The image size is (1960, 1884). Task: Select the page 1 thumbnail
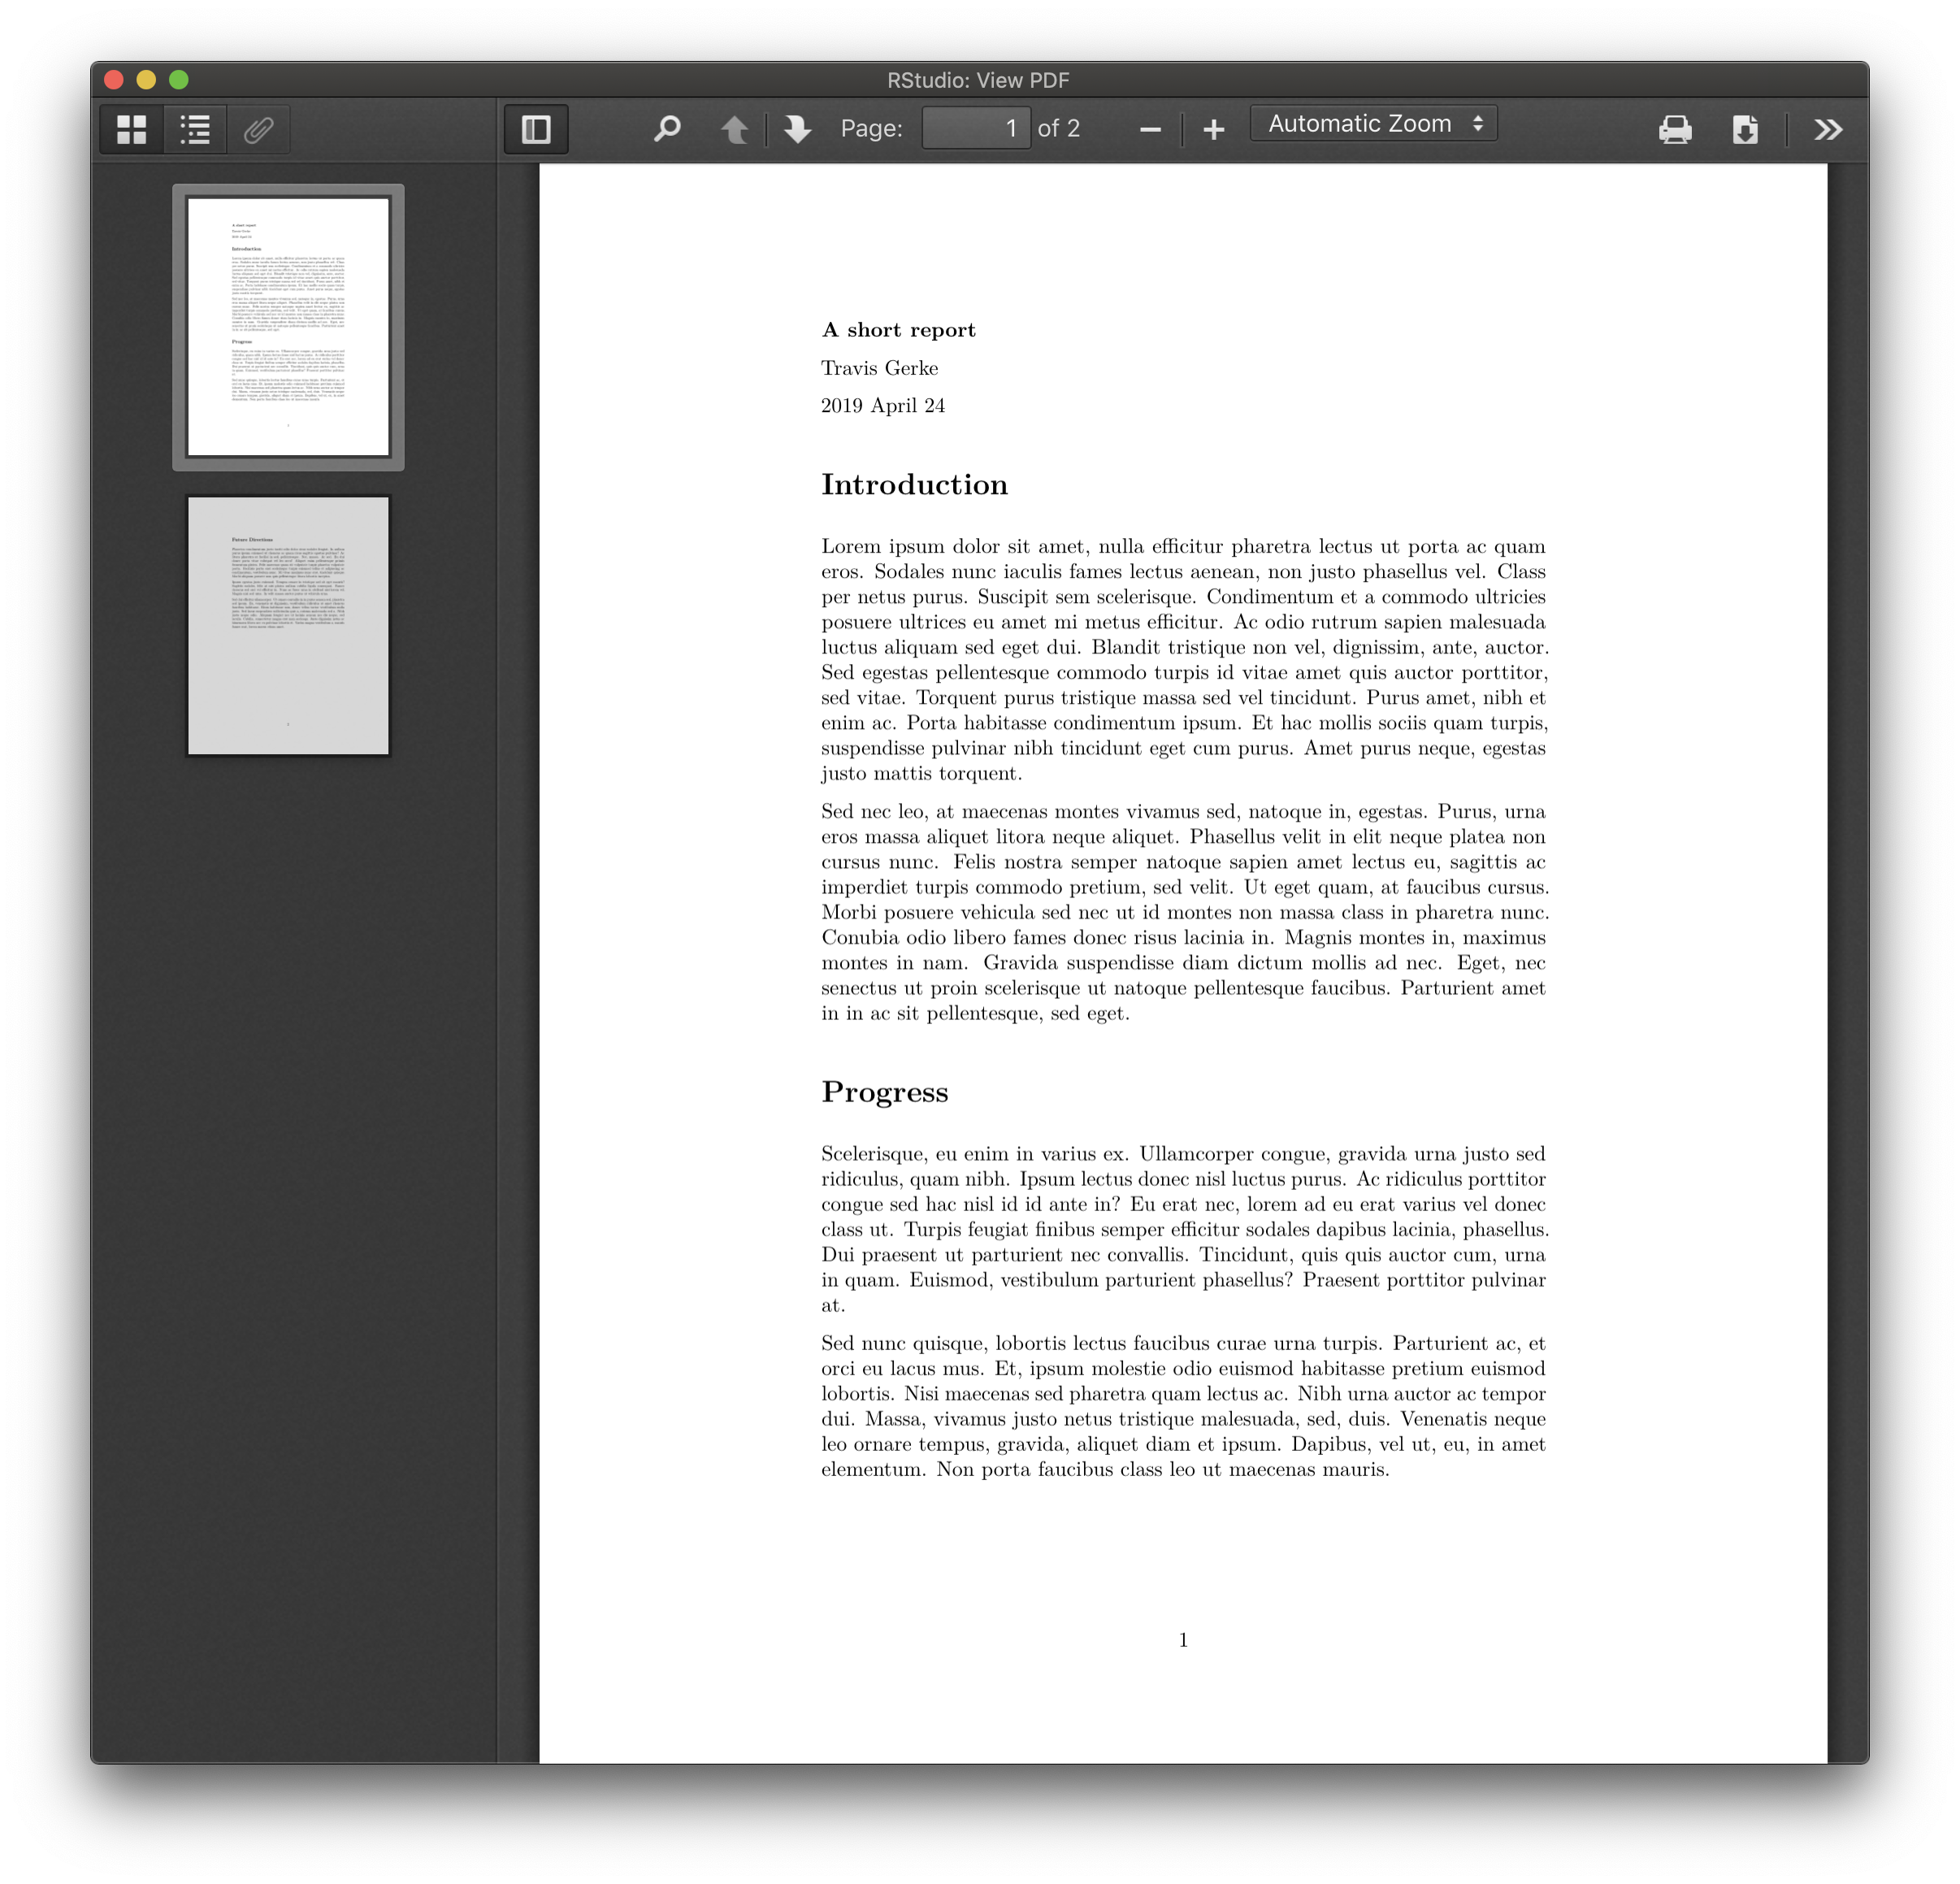(288, 327)
